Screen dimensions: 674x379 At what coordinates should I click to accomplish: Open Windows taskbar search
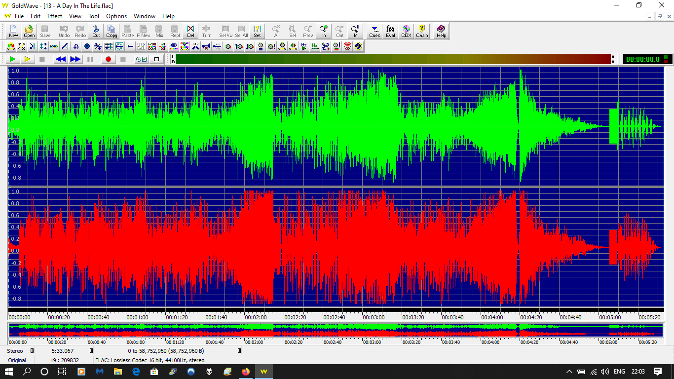click(x=27, y=372)
